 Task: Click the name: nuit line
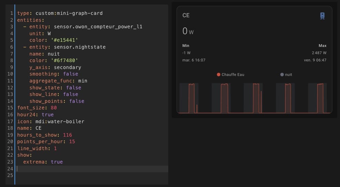44,54
